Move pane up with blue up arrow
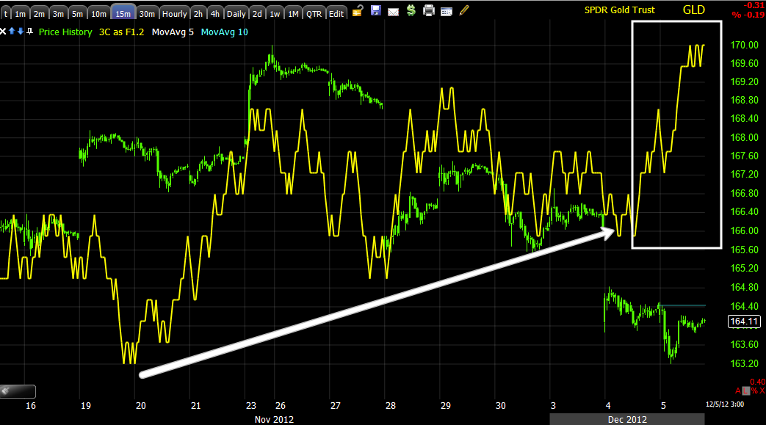This screenshot has height=425, width=766. (12, 32)
